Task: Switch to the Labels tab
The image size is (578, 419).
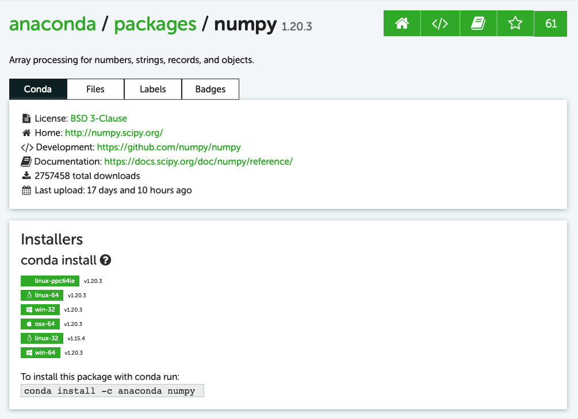Action: (153, 89)
